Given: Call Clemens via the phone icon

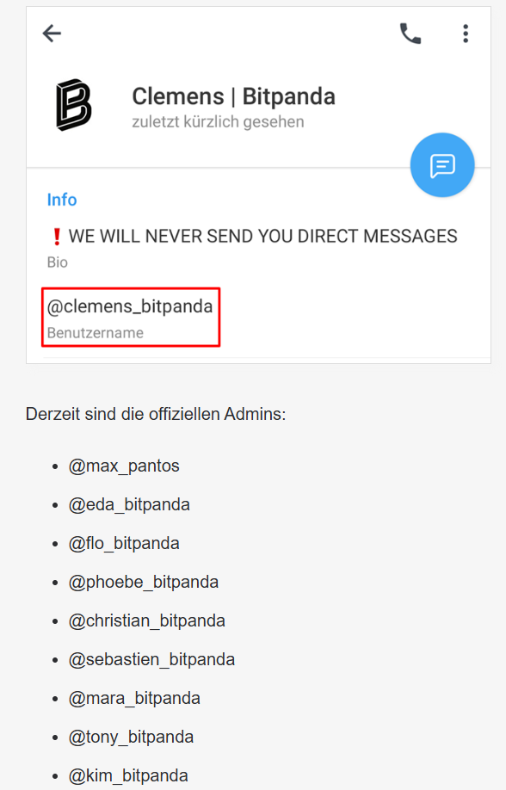Looking at the screenshot, I should [x=410, y=34].
